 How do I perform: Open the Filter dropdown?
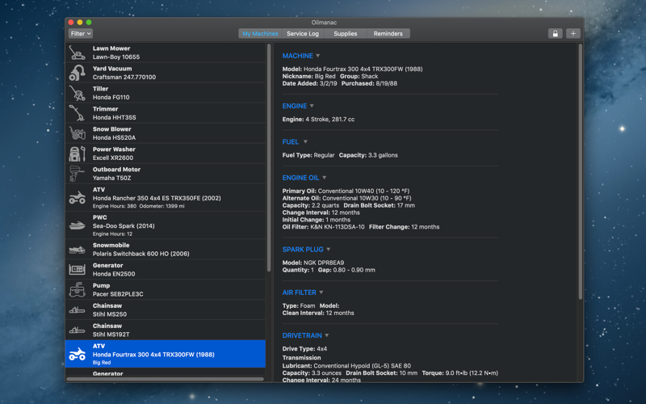pyautogui.click(x=81, y=34)
